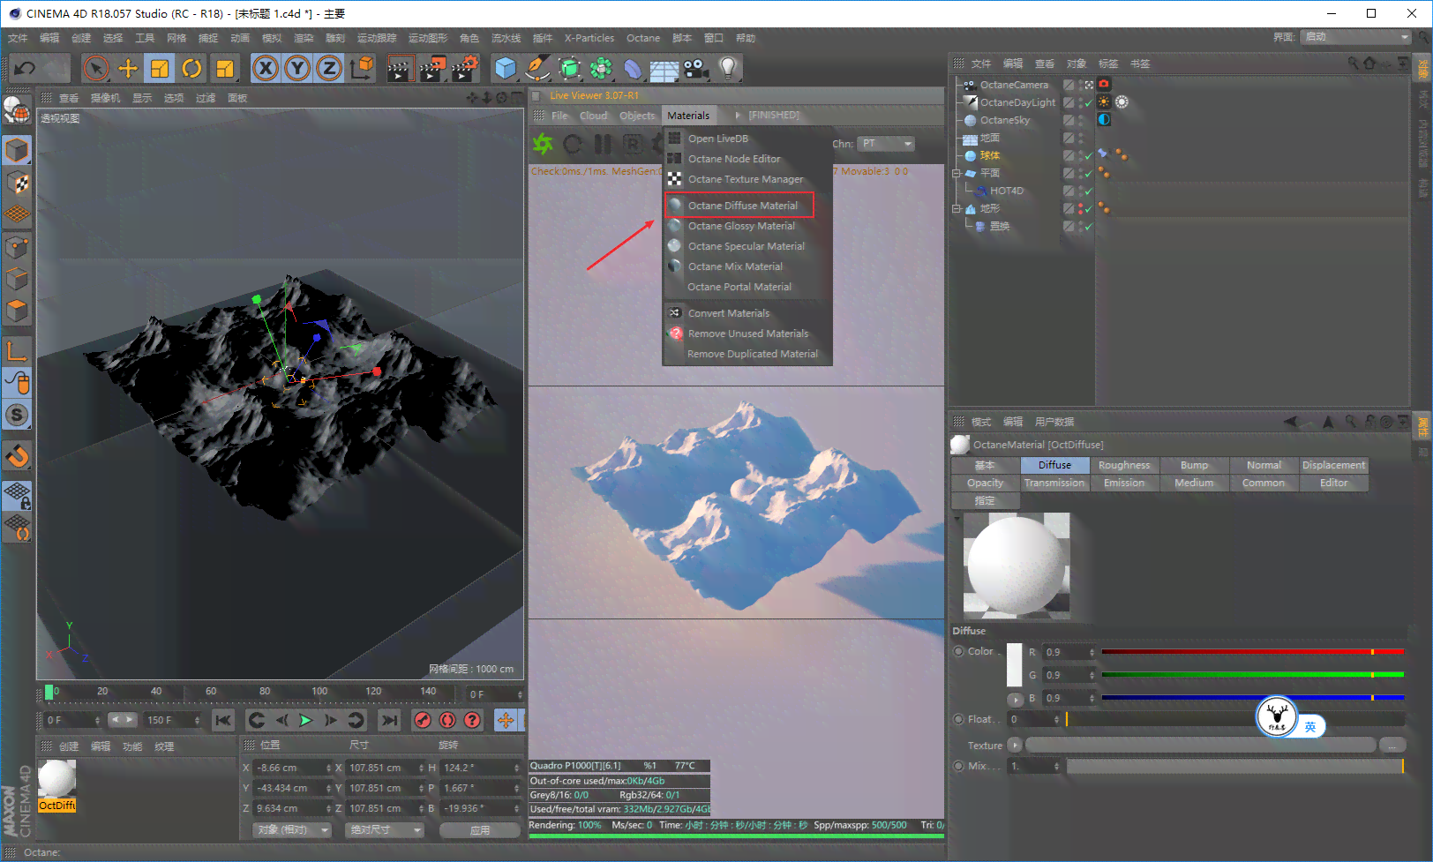Image resolution: width=1433 pixels, height=862 pixels.
Task: Click the green array modeling icon
Action: tap(601, 68)
